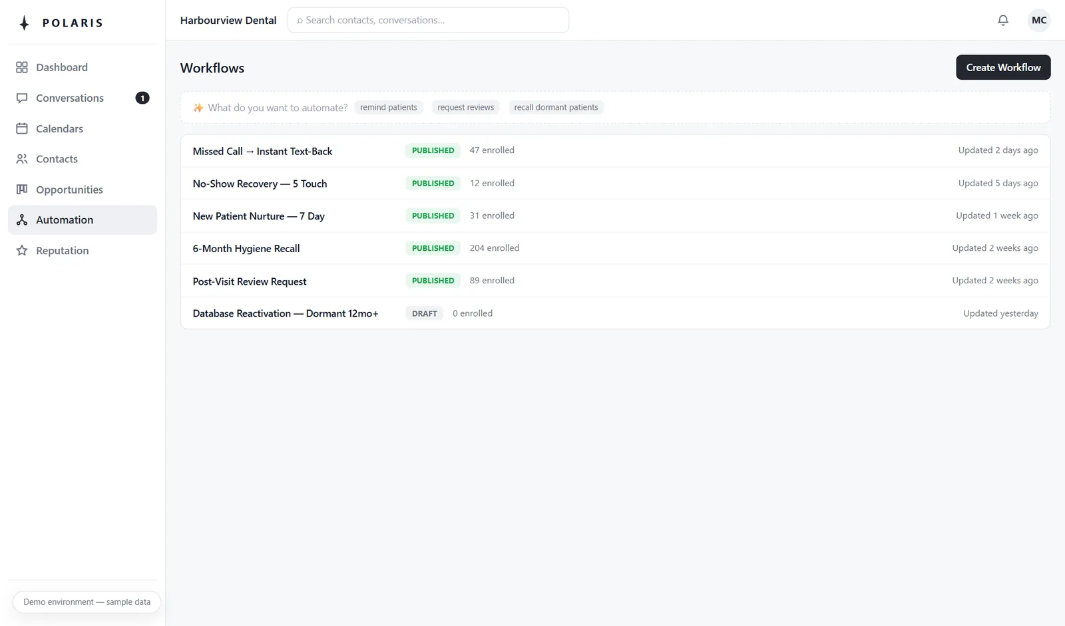The width and height of the screenshot is (1065, 626).
Task: Click 'Updated 2 days ago' text
Action: coord(998,150)
